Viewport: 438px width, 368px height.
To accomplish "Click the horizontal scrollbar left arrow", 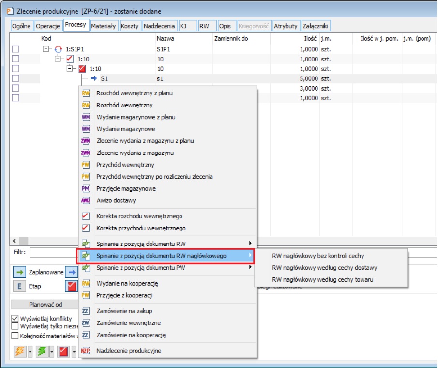I will (14, 241).
